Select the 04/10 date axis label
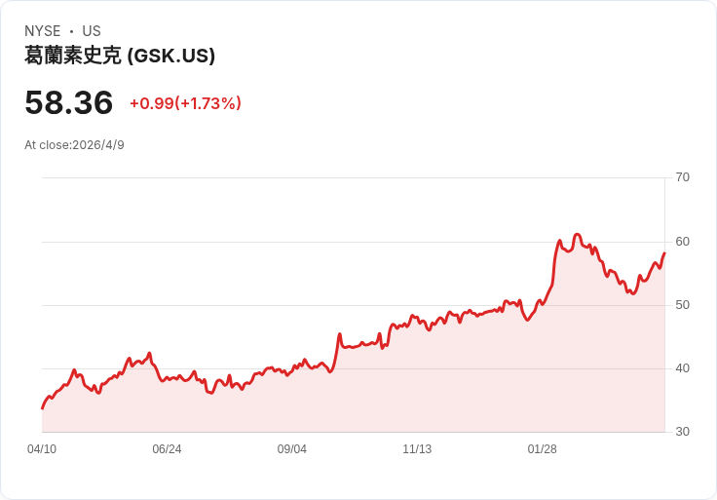The image size is (717, 500). [42, 449]
